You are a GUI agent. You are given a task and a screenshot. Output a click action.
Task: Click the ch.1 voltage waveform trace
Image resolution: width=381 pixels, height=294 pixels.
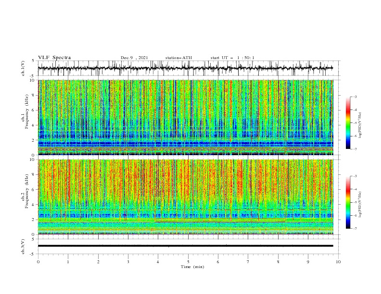pyautogui.click(x=185, y=68)
